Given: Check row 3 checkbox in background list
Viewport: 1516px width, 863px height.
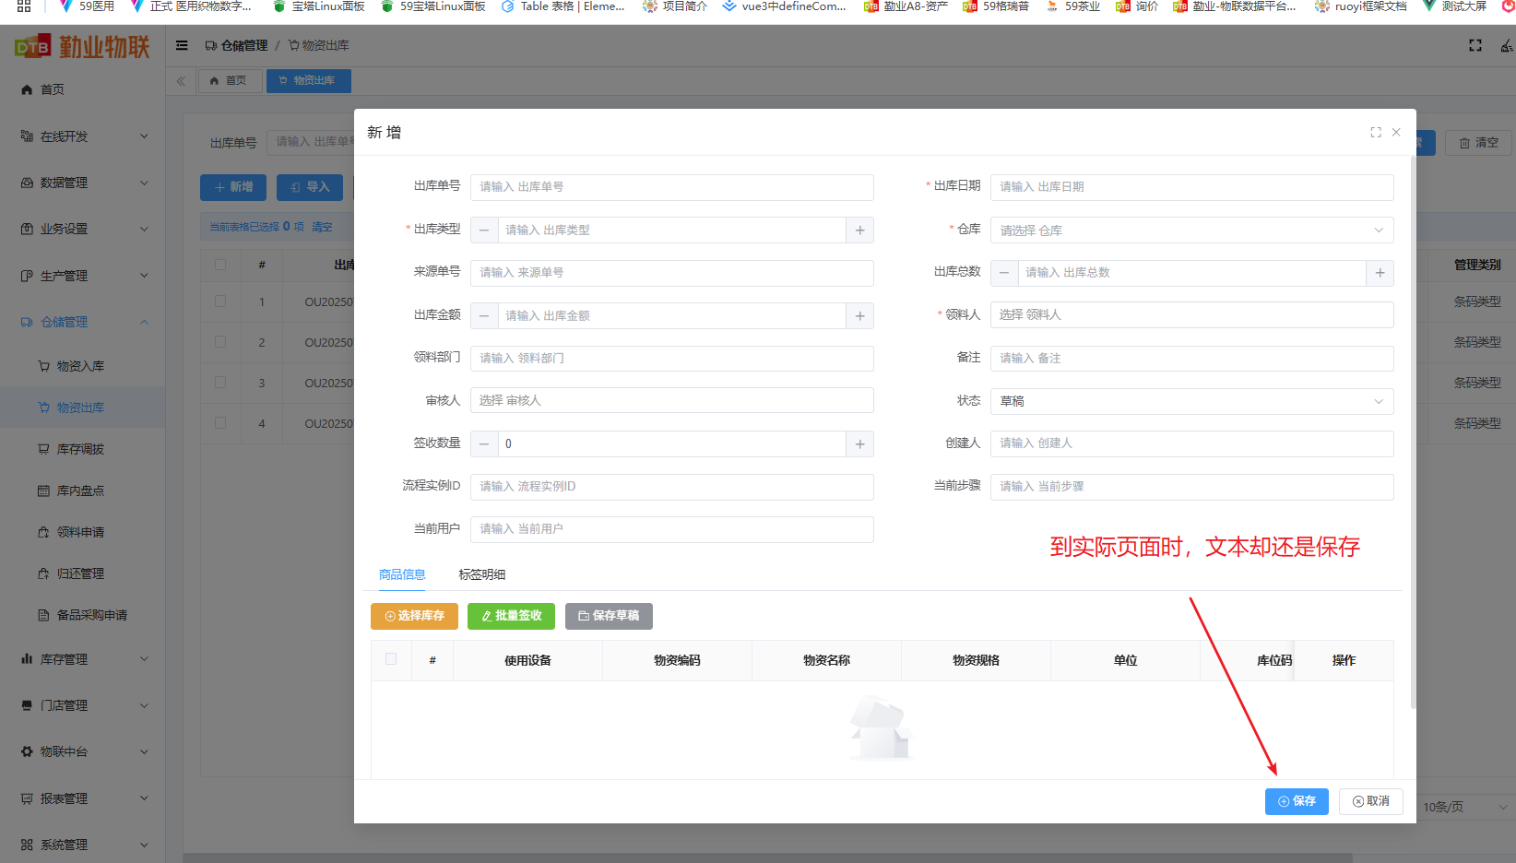Looking at the screenshot, I should pos(220,383).
